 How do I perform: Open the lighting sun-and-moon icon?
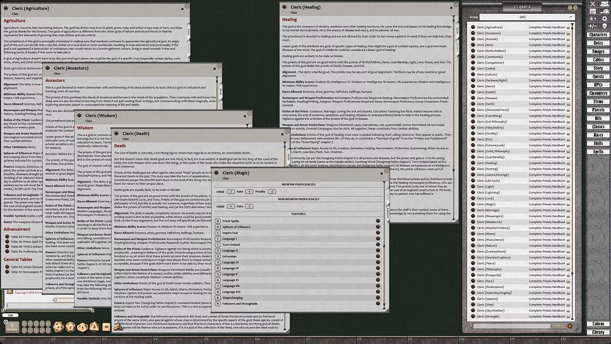point(593,19)
